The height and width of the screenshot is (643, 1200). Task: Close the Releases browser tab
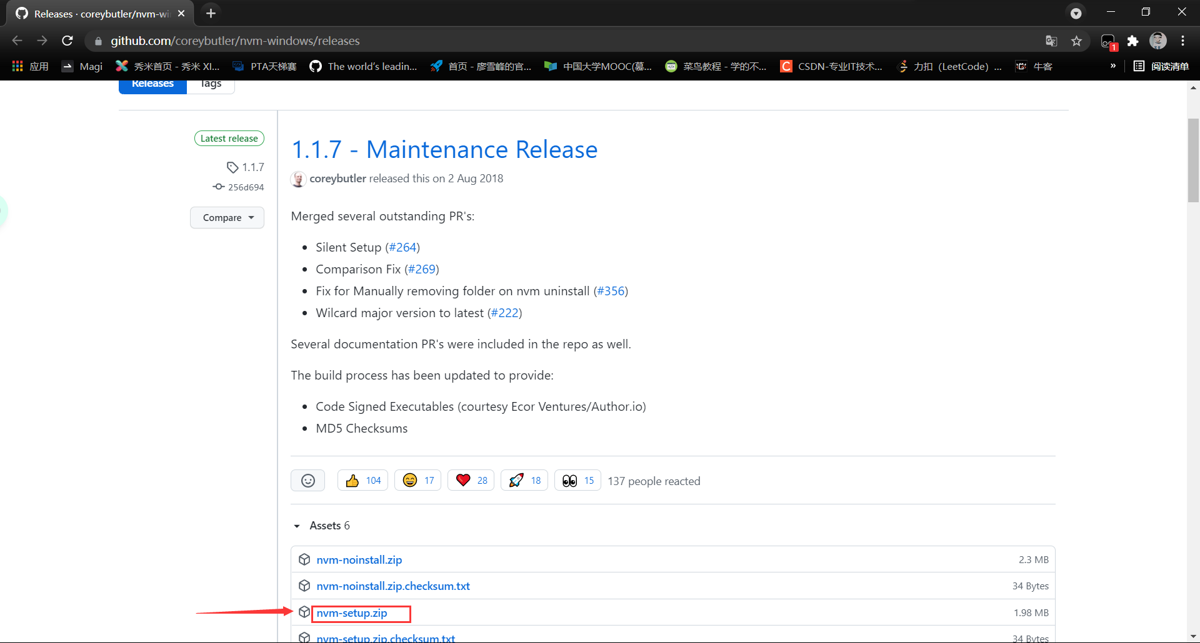pyautogui.click(x=181, y=13)
